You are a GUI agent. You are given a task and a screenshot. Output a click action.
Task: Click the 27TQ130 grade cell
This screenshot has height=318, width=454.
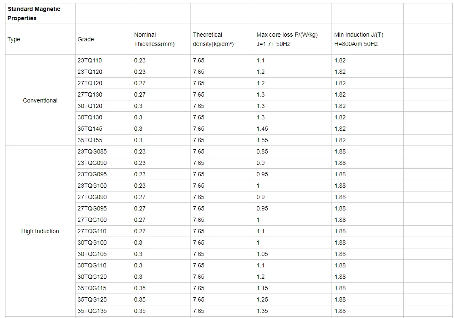[90, 94]
